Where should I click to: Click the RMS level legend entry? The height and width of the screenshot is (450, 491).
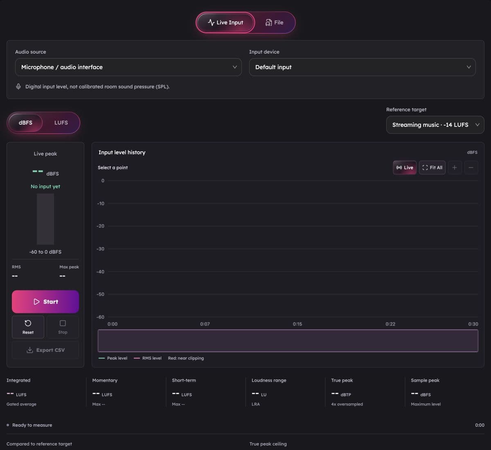(x=148, y=358)
